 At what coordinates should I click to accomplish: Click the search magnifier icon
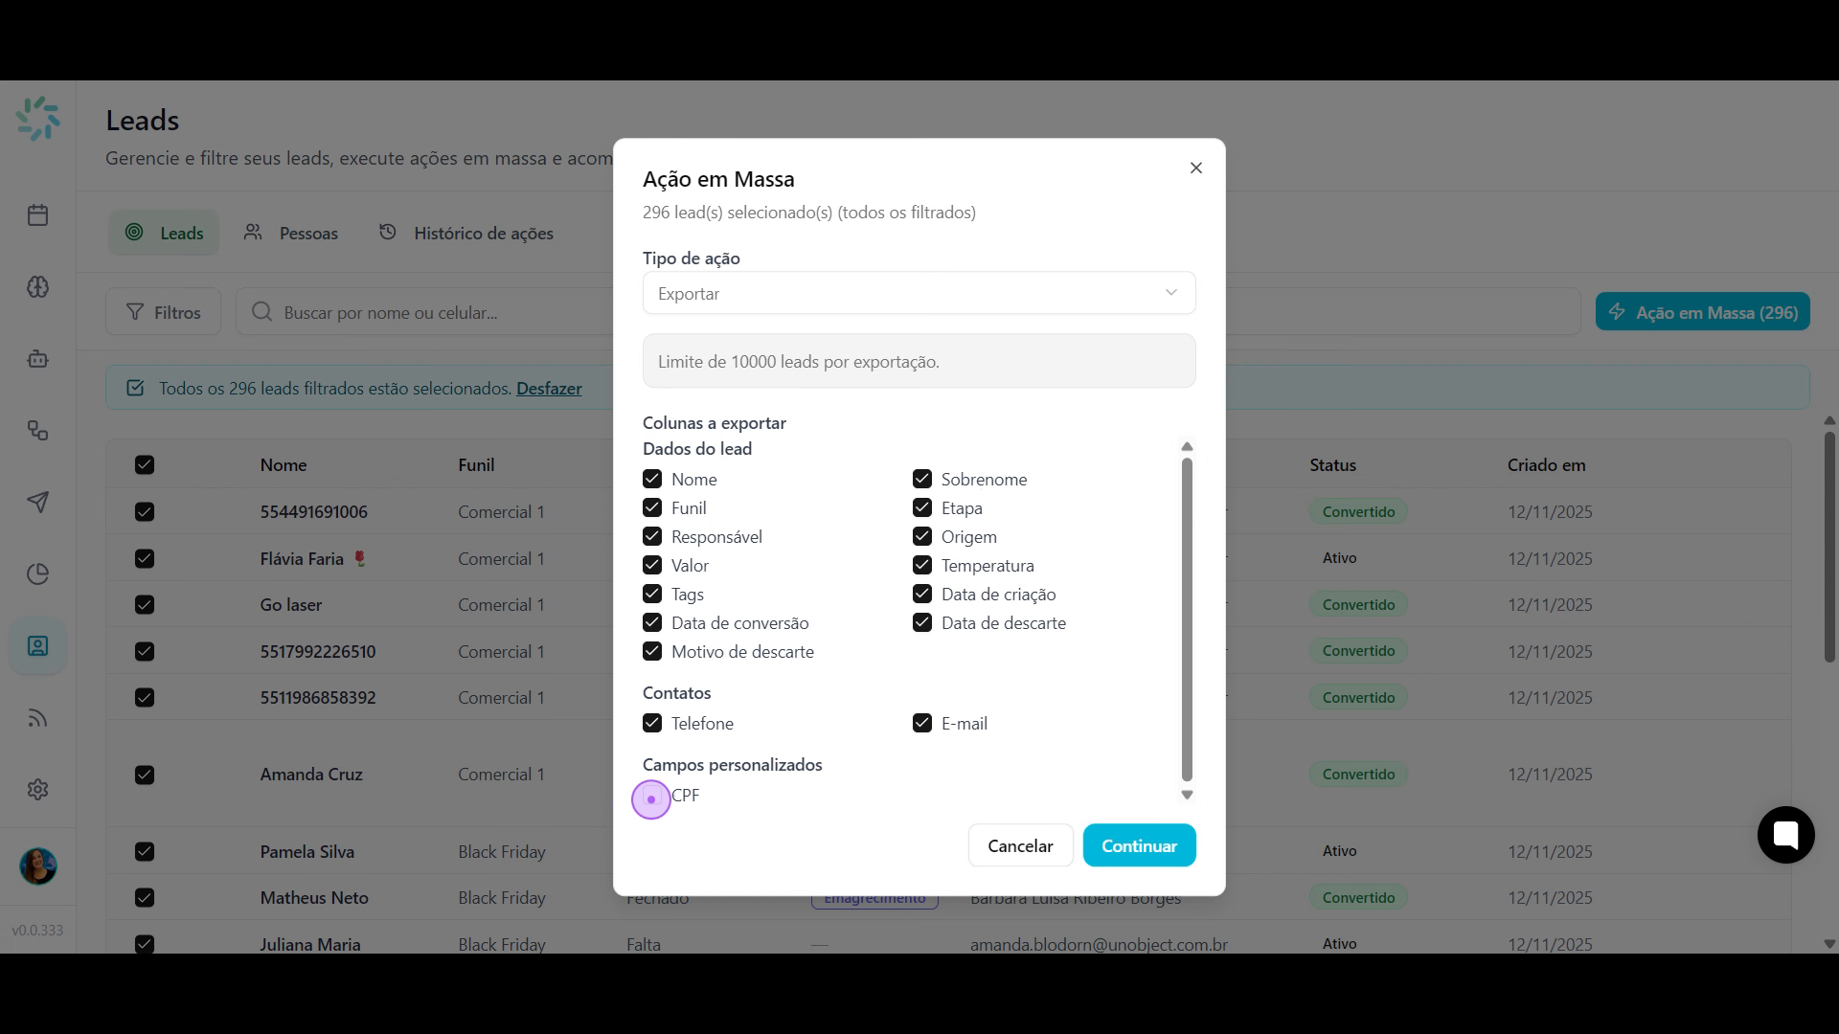[261, 312]
